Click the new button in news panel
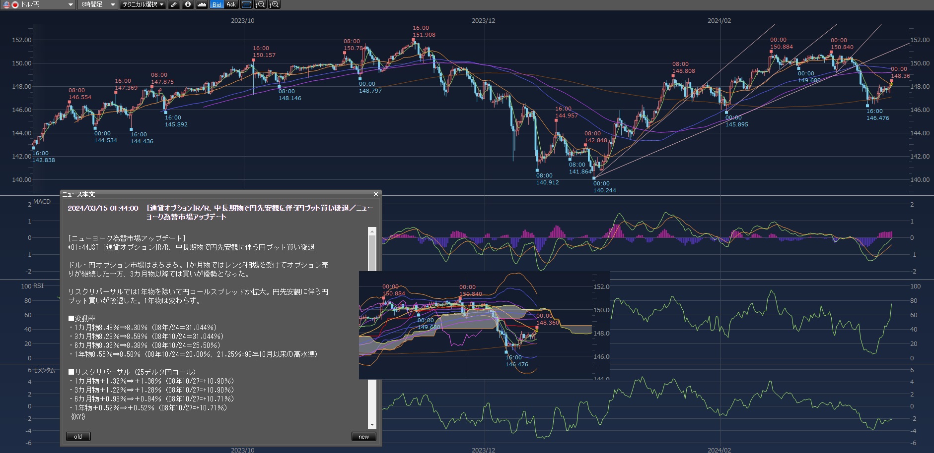The image size is (934, 453). [363, 437]
